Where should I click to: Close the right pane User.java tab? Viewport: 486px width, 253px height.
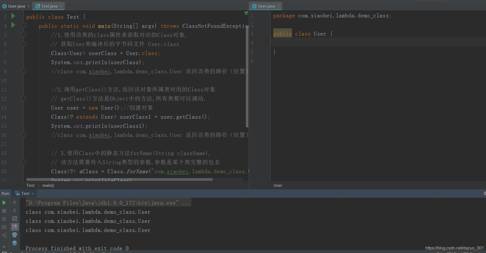coord(278,6)
